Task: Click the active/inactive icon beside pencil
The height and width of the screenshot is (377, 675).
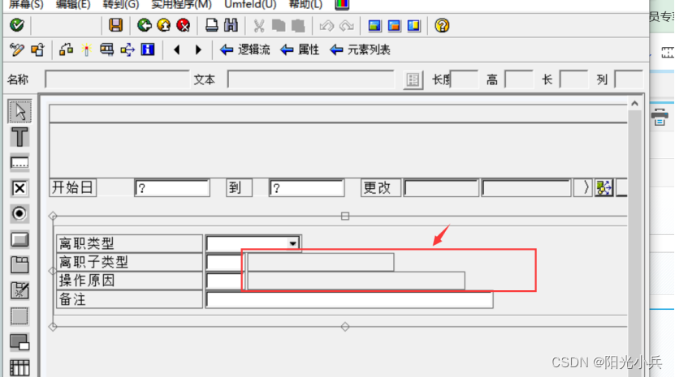Action: pos(37,50)
